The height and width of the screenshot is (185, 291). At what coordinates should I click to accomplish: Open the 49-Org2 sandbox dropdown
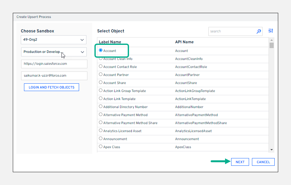(x=53, y=40)
